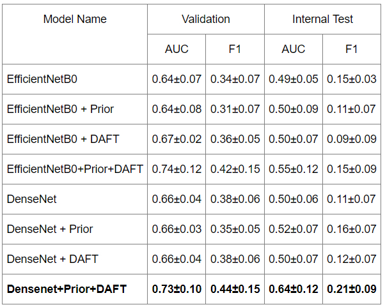Click the EfficientNetB0+Prior+DAFT model name cell

pos(75,169)
